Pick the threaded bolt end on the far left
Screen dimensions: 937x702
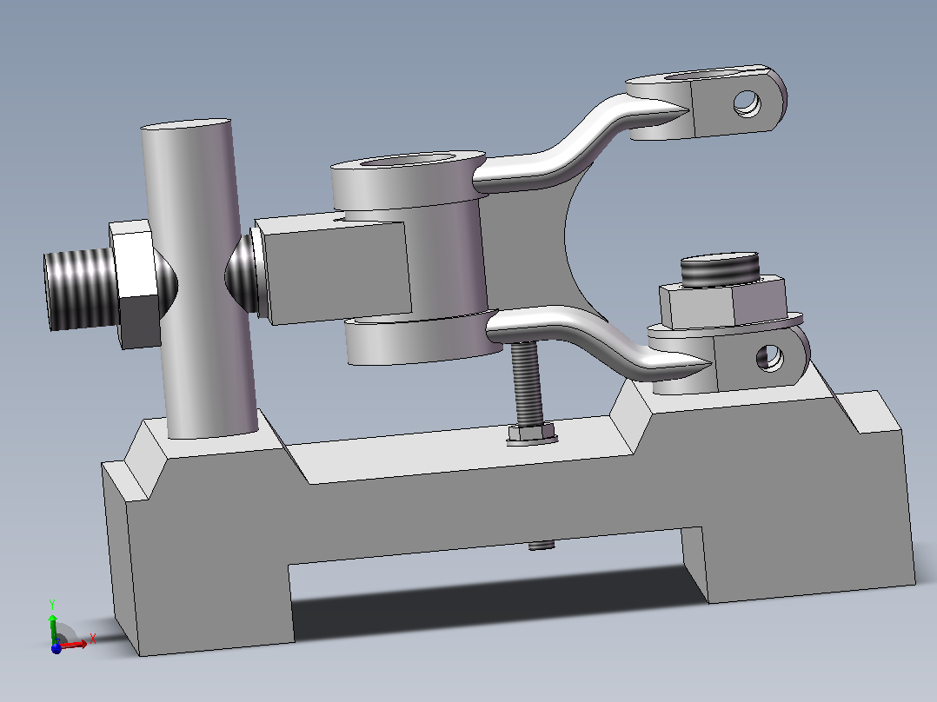[82, 289]
